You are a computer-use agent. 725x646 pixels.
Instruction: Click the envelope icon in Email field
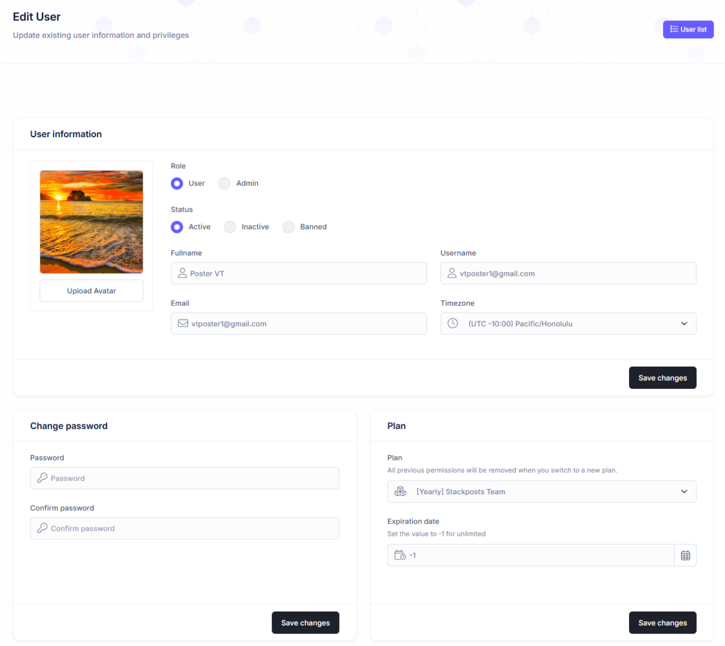coord(183,324)
